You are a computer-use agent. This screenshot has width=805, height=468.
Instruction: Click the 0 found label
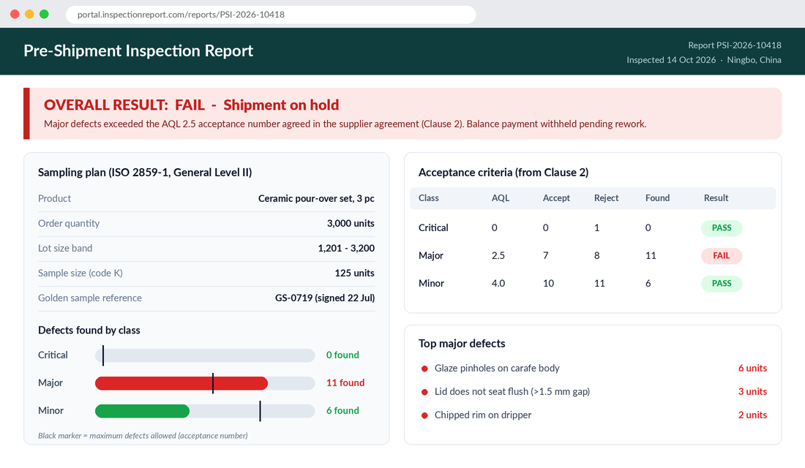pos(342,355)
